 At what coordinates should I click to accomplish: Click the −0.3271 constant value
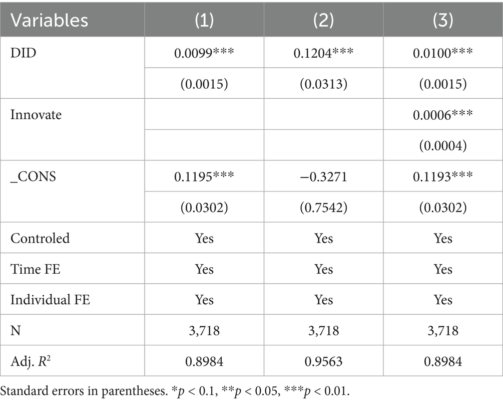323,177
